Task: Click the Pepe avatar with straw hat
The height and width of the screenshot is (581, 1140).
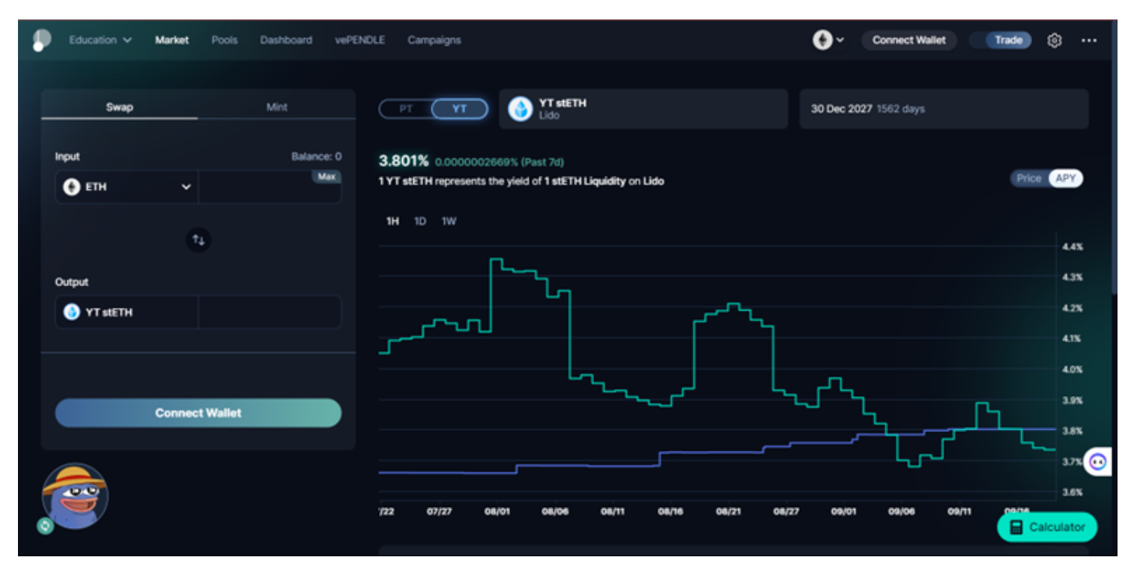Action: [x=74, y=496]
